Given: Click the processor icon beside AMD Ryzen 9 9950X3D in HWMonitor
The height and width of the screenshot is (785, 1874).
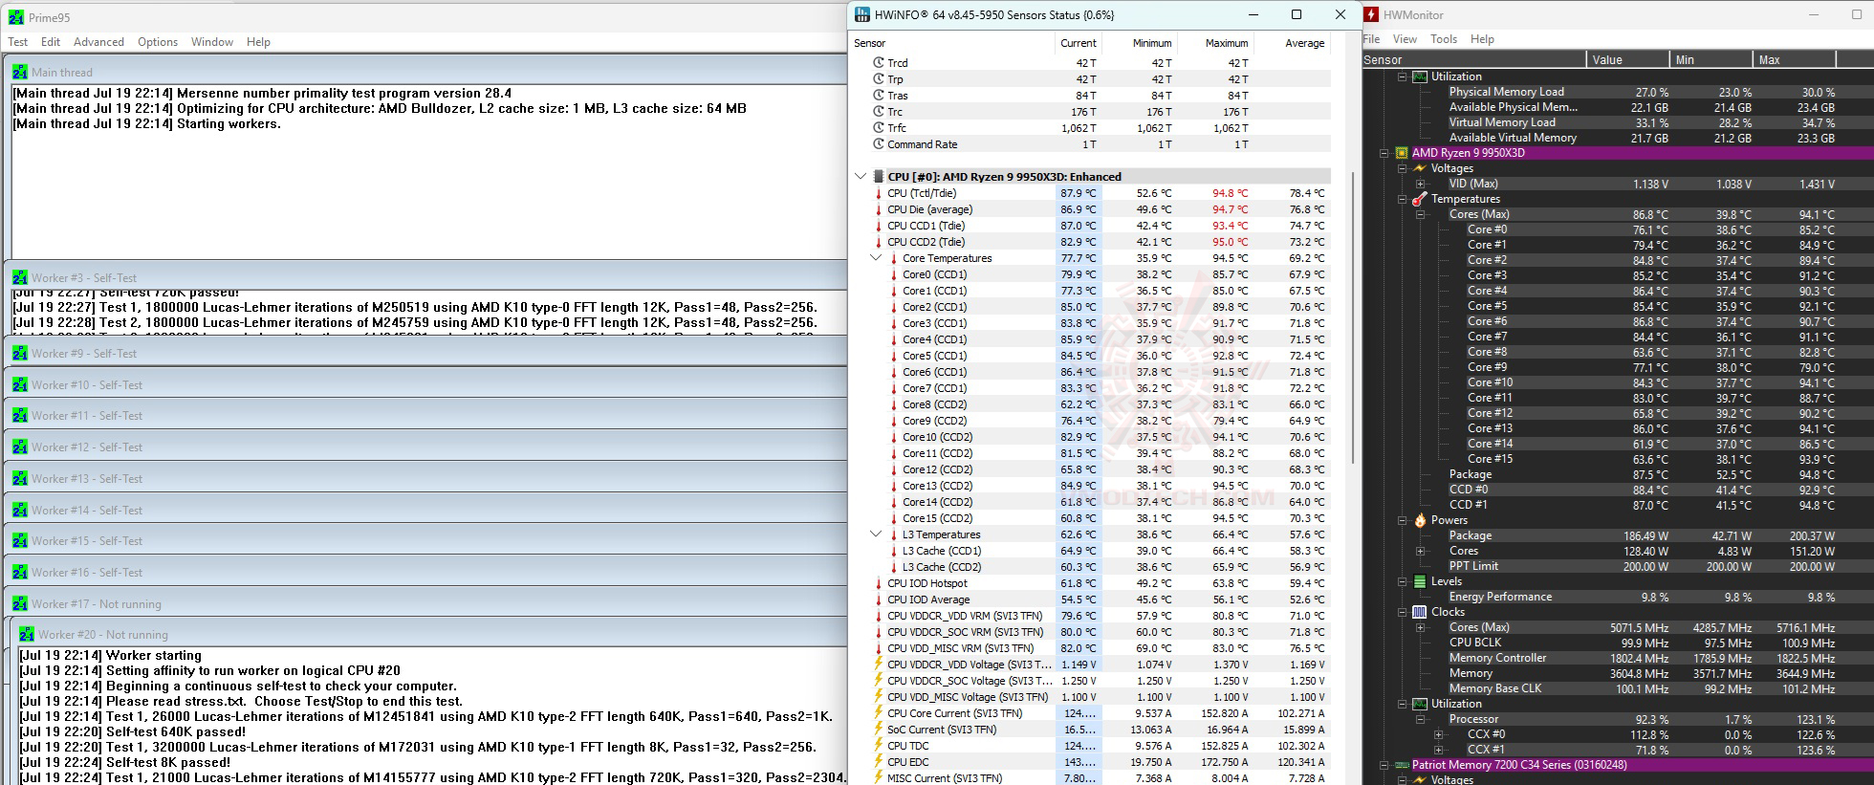Looking at the screenshot, I should pos(1402,153).
